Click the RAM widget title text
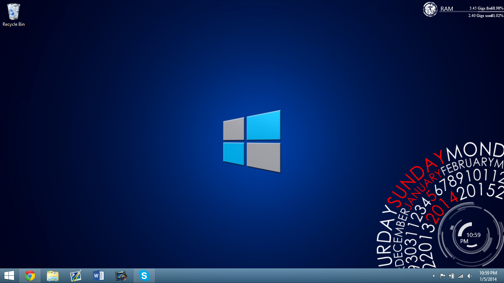This screenshot has height=283, width=504. (447, 8)
